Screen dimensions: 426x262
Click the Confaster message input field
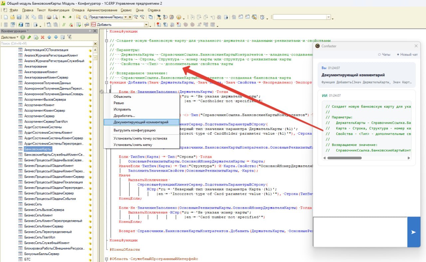[x=360, y=232]
